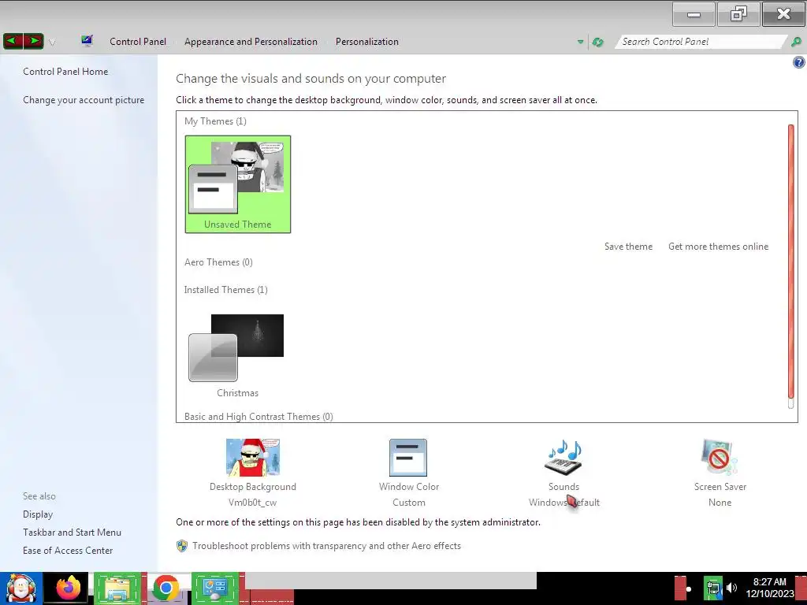The height and width of the screenshot is (605, 807).
Task: Open recent pages dropdown beside navigation arrows
Action: tap(52, 43)
